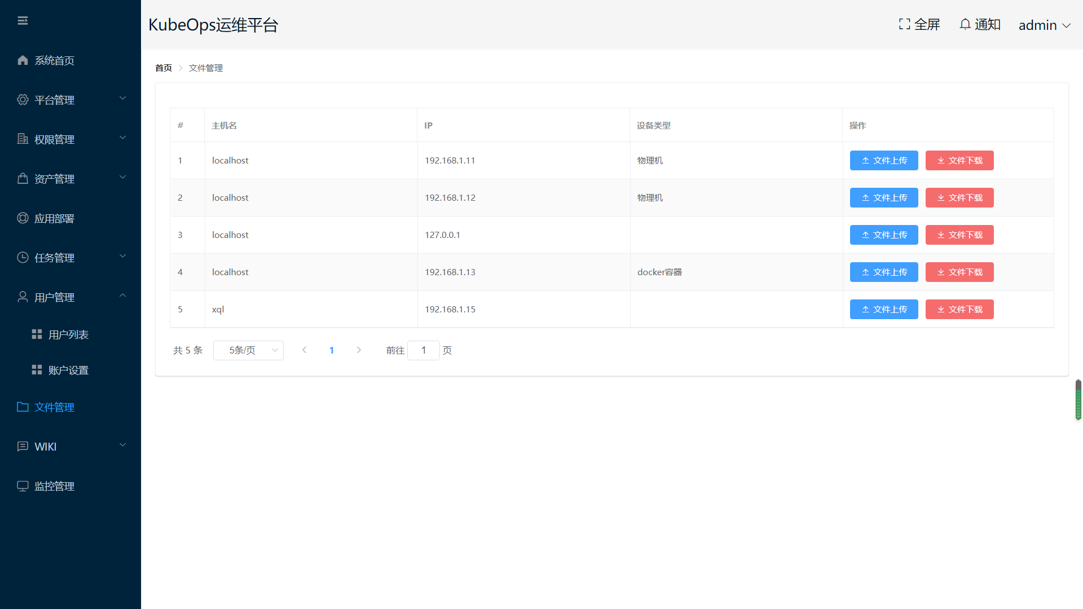The width and height of the screenshot is (1083, 609).
Task: Open the 5条/页 page size dropdown
Action: click(x=248, y=350)
